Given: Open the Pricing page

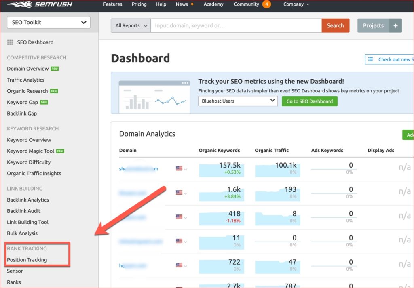Looking at the screenshot, I should click(139, 4).
